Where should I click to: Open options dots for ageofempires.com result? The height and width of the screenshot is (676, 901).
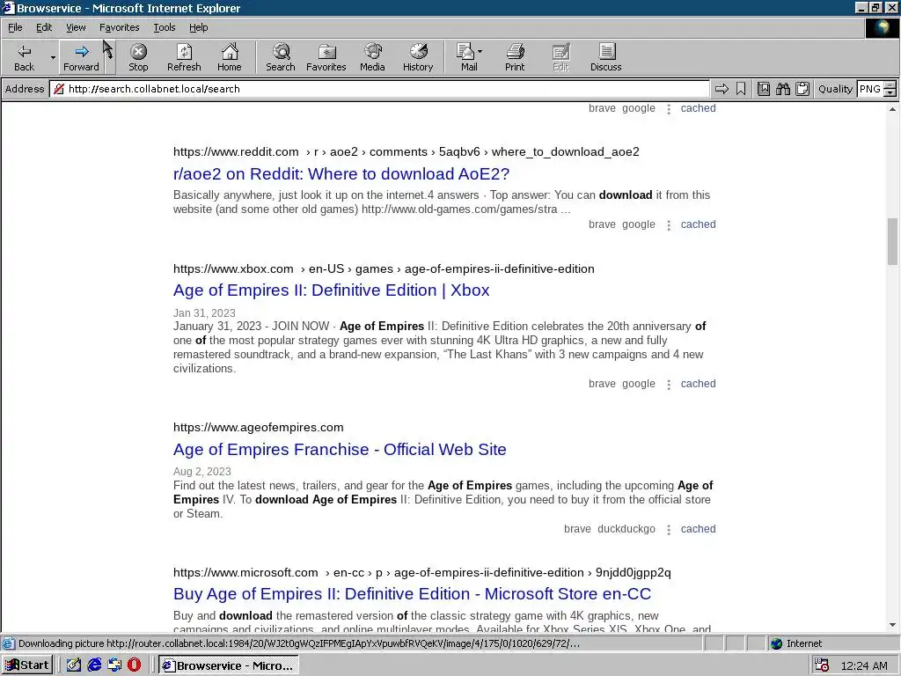pyautogui.click(x=669, y=529)
